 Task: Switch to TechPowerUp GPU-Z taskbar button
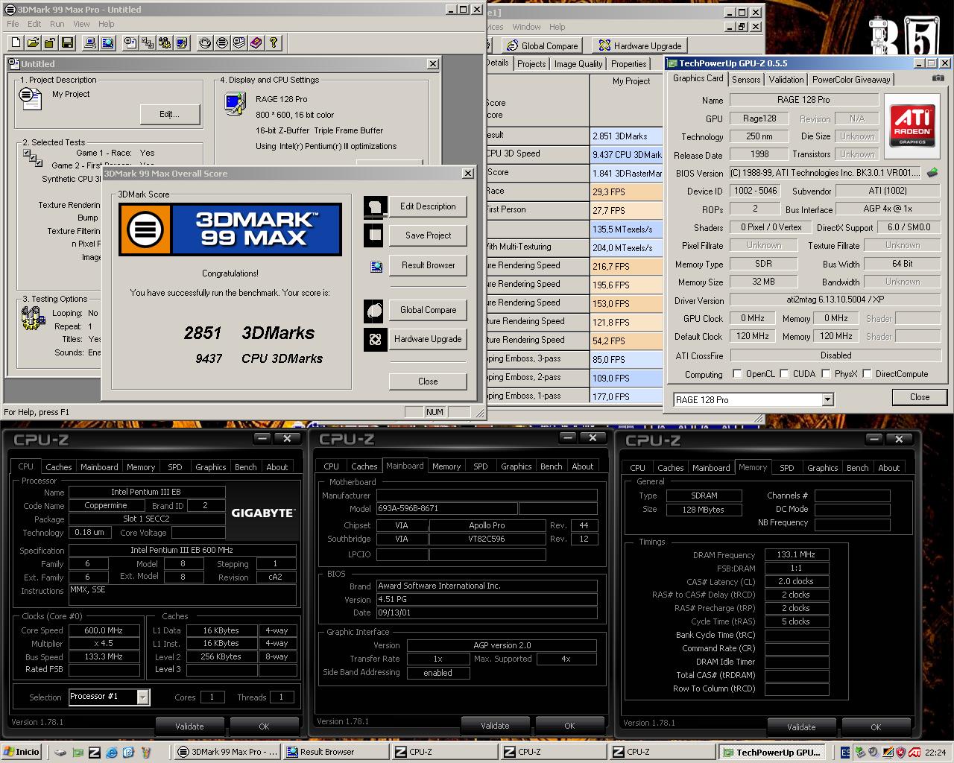tap(773, 753)
